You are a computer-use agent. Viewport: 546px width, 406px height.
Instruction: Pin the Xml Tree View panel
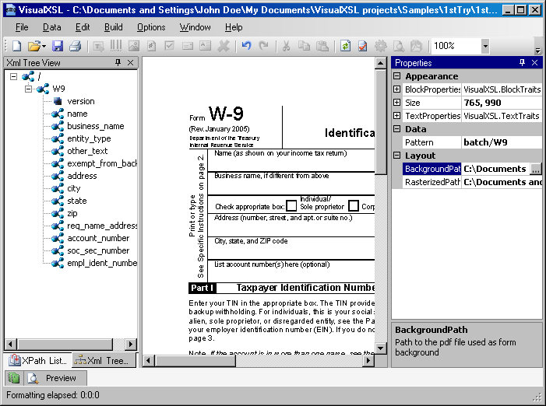click(x=118, y=62)
